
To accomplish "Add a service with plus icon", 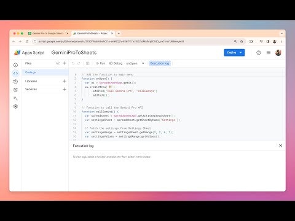I will click(x=65, y=89).
